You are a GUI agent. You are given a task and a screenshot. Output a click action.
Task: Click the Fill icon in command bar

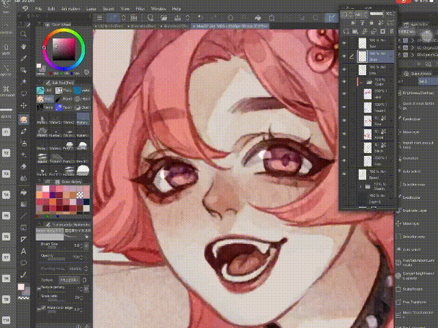pos(258,18)
